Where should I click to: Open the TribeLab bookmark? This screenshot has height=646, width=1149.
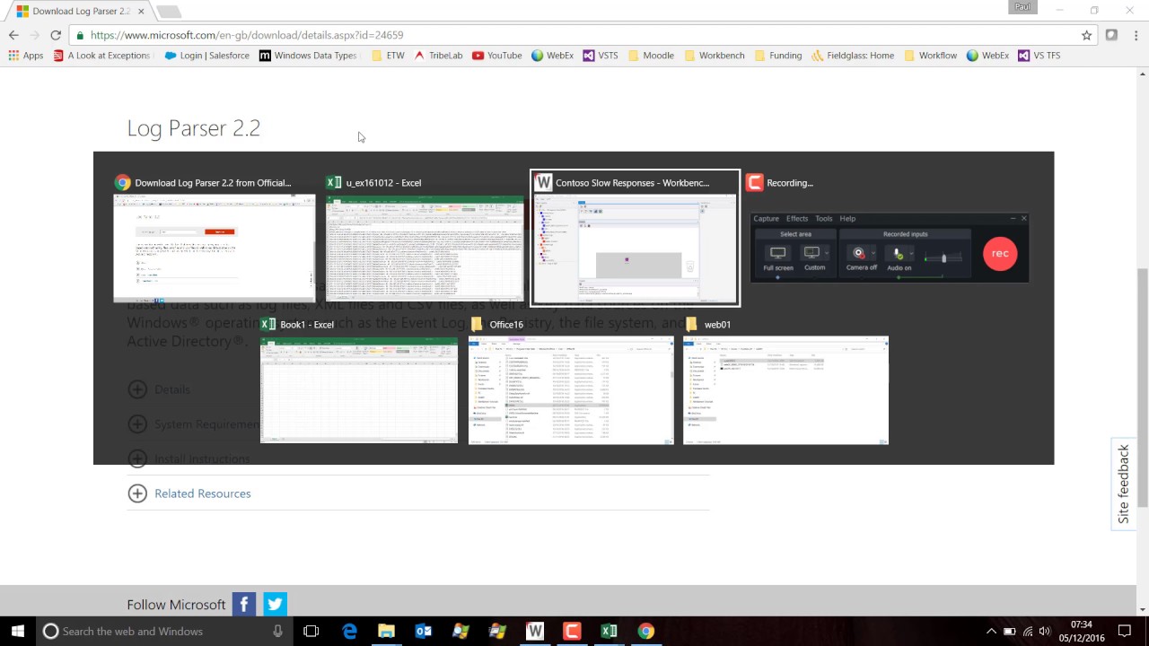coord(438,56)
